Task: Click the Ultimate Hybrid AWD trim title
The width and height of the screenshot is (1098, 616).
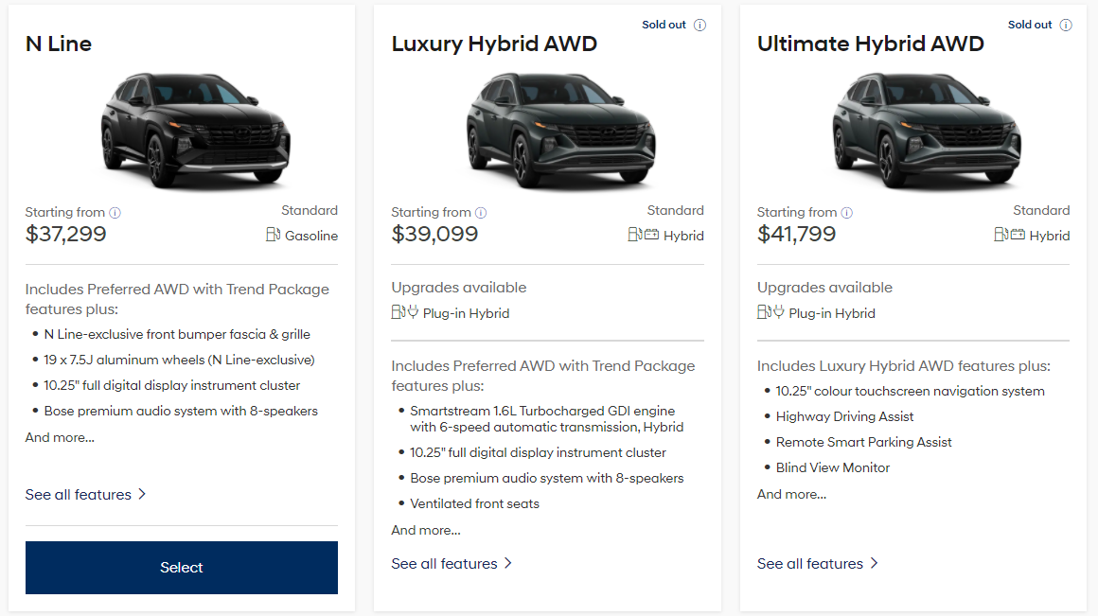Action: pos(871,44)
